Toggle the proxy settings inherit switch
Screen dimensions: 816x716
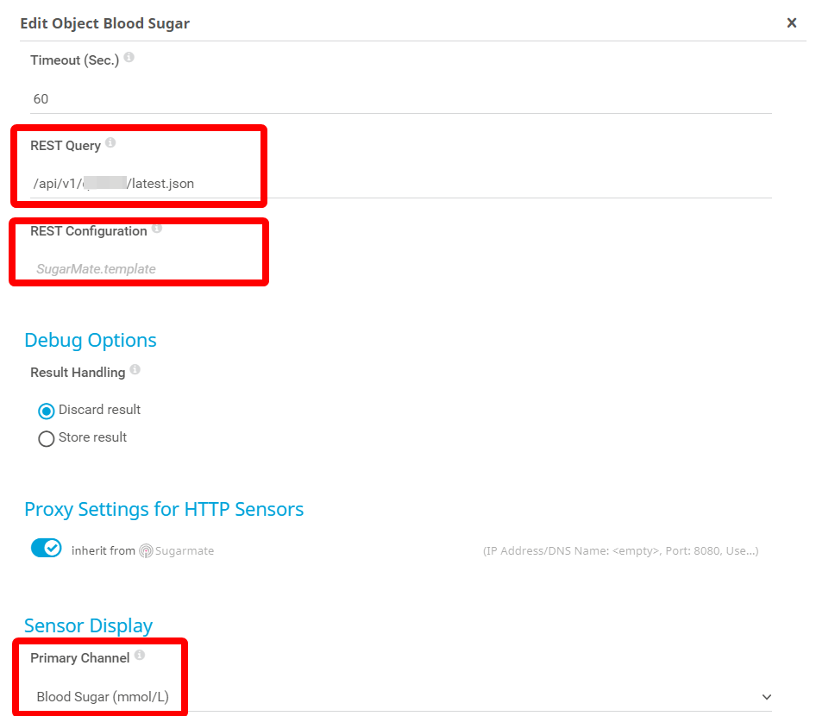pos(47,549)
